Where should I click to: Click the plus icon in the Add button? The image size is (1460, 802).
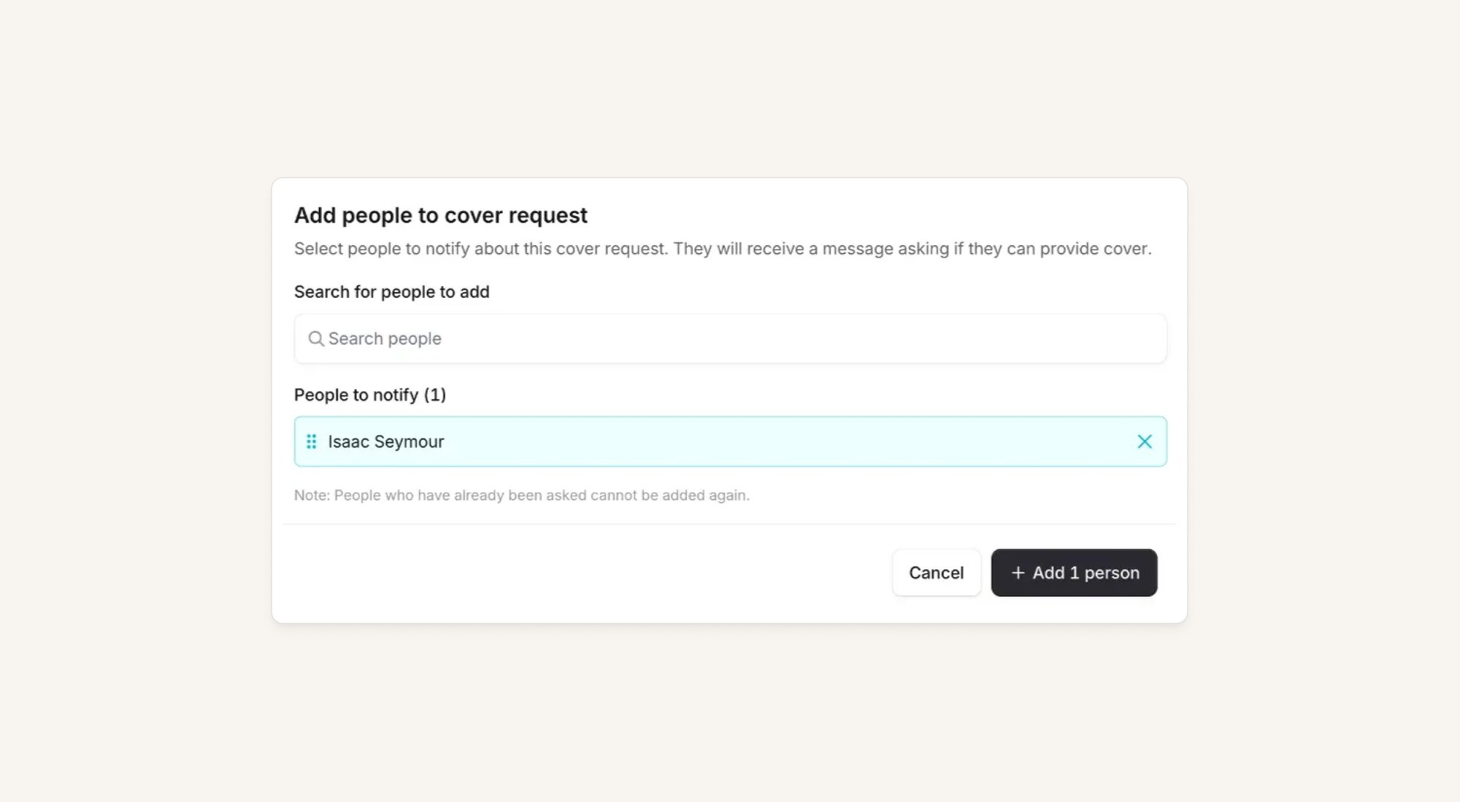[1018, 573]
